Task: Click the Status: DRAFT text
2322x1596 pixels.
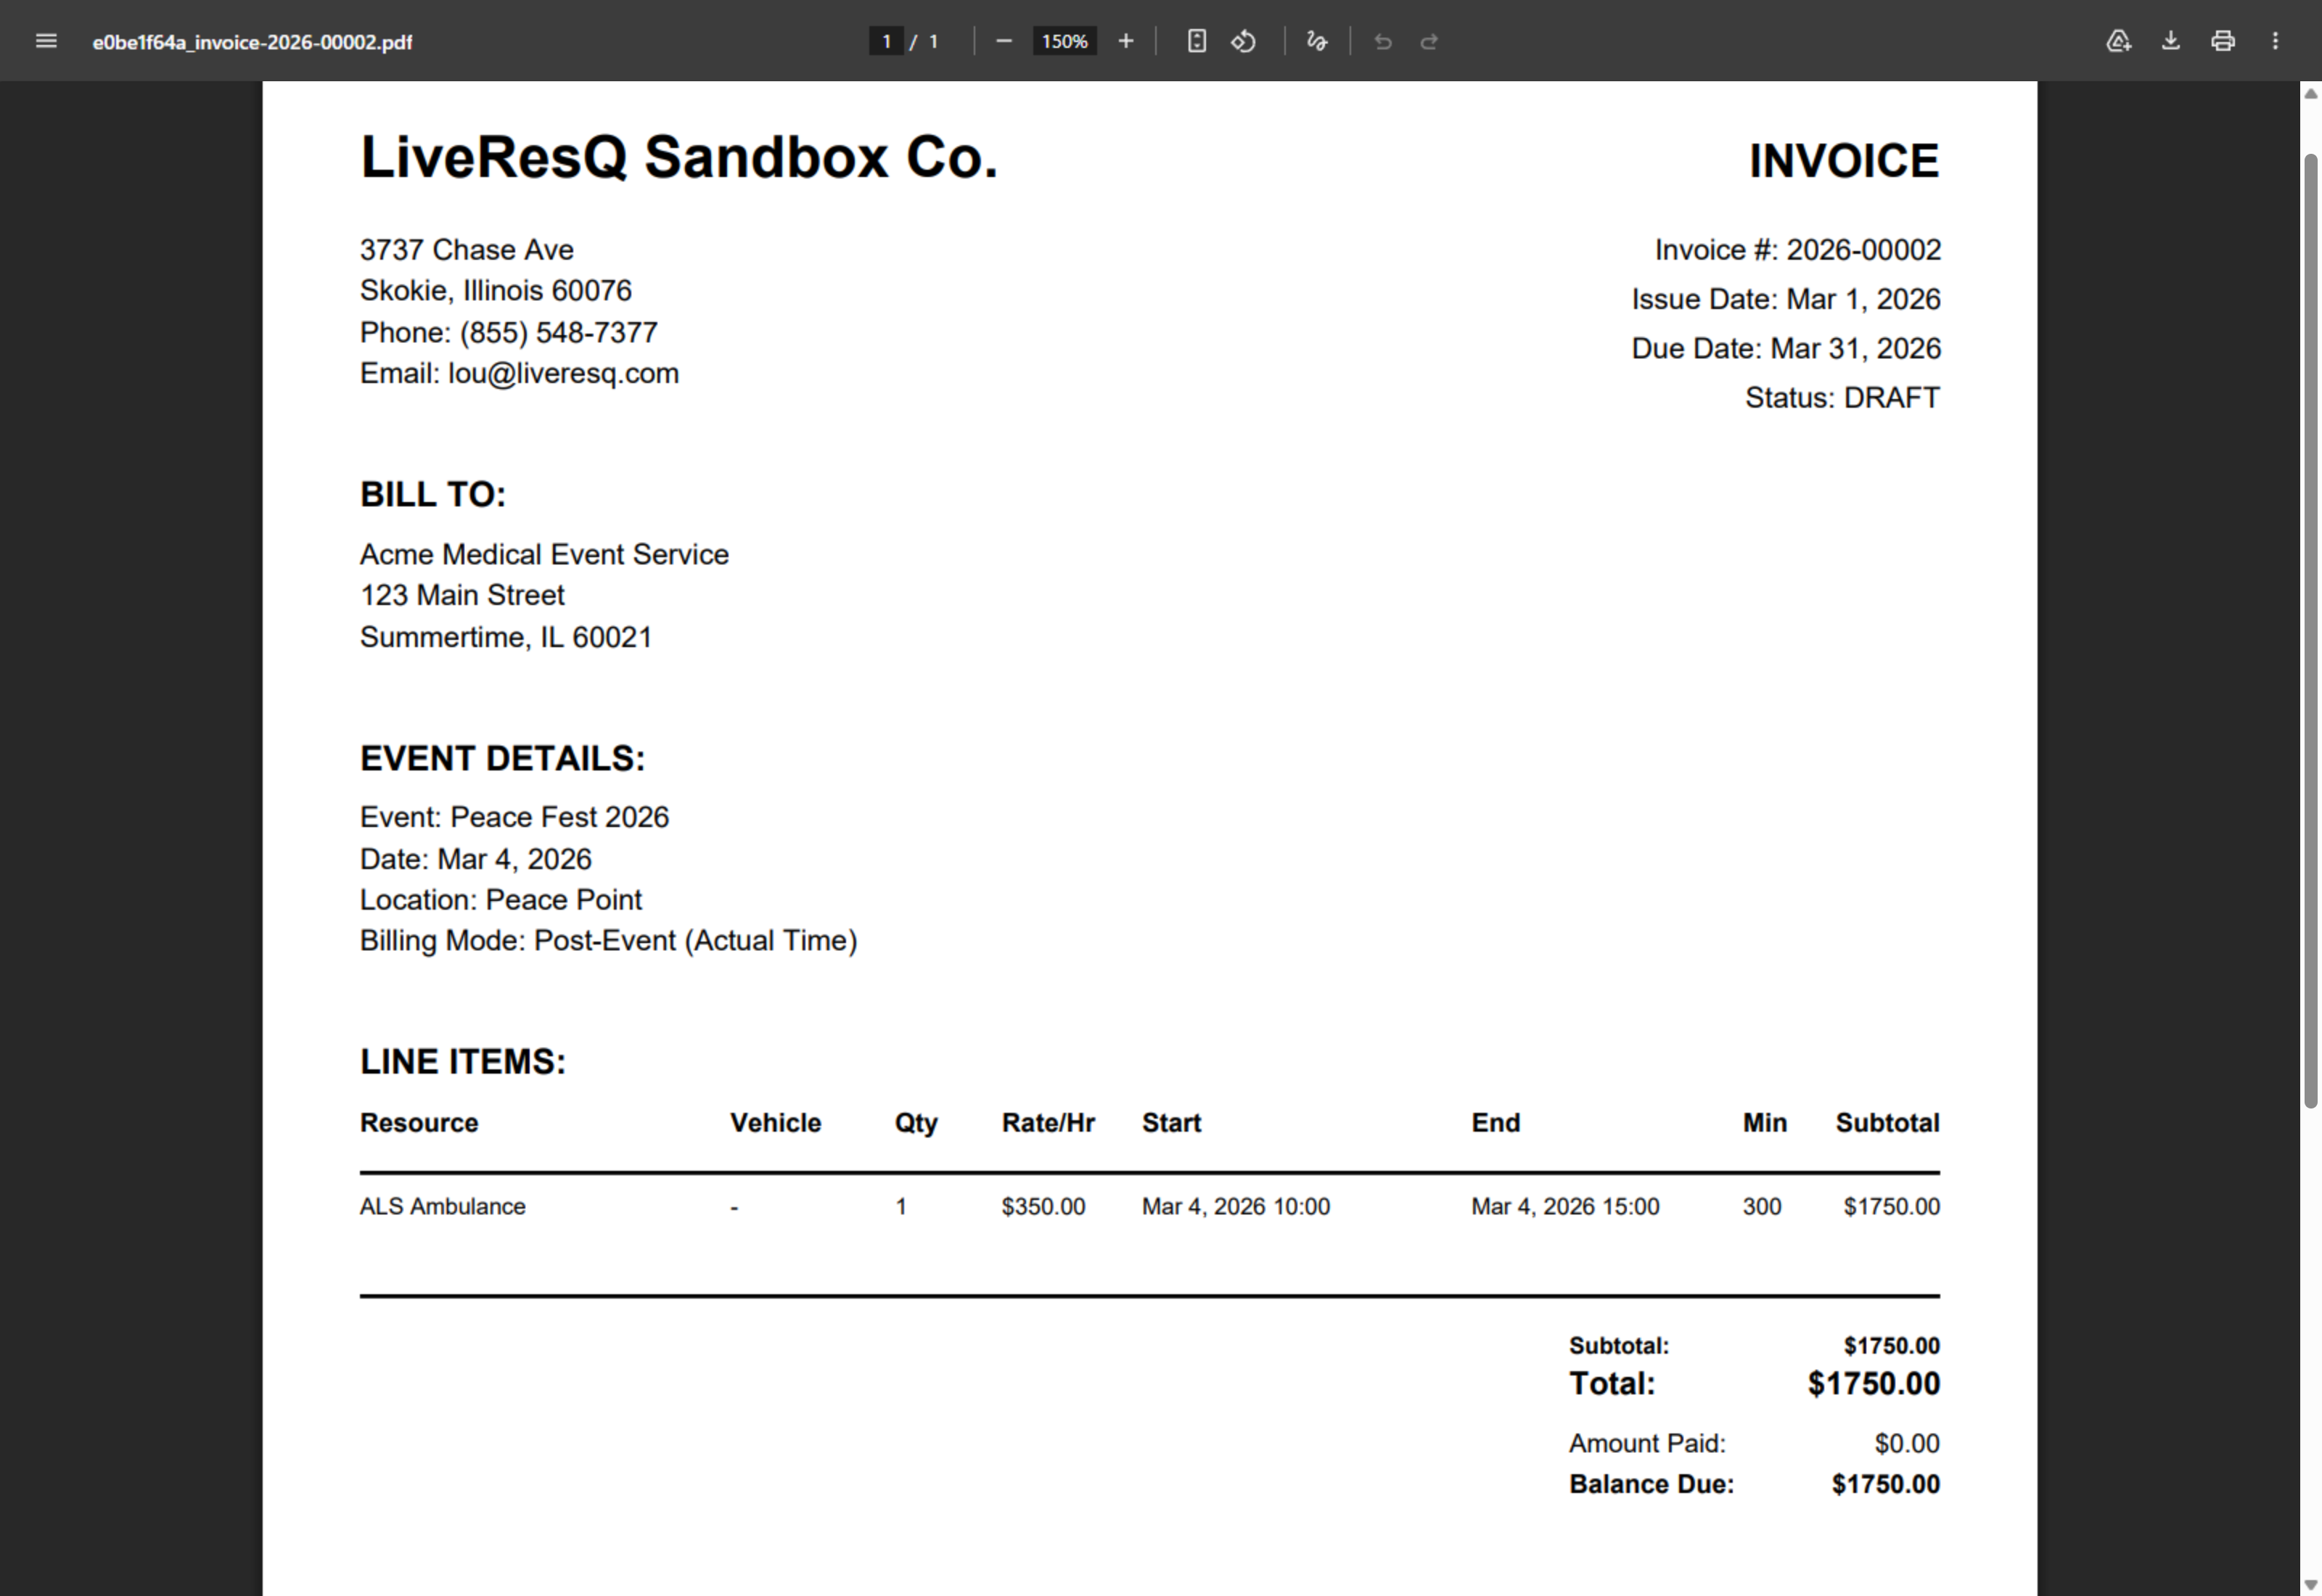Action: [x=1842, y=398]
